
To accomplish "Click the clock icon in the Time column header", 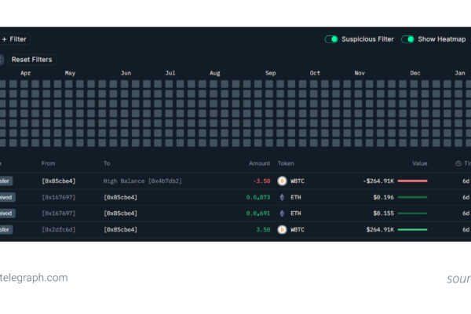I will pyautogui.click(x=458, y=163).
